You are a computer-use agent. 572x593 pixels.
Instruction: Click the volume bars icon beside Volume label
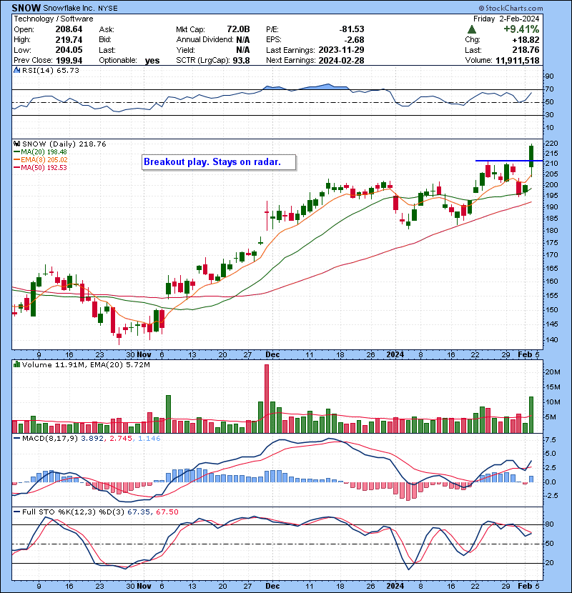17,364
